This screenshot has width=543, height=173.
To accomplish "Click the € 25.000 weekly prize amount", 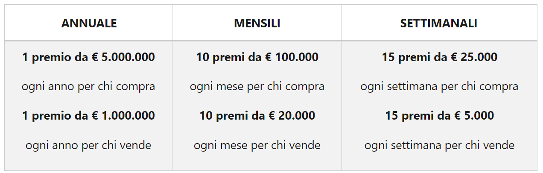I will point(473,57).
